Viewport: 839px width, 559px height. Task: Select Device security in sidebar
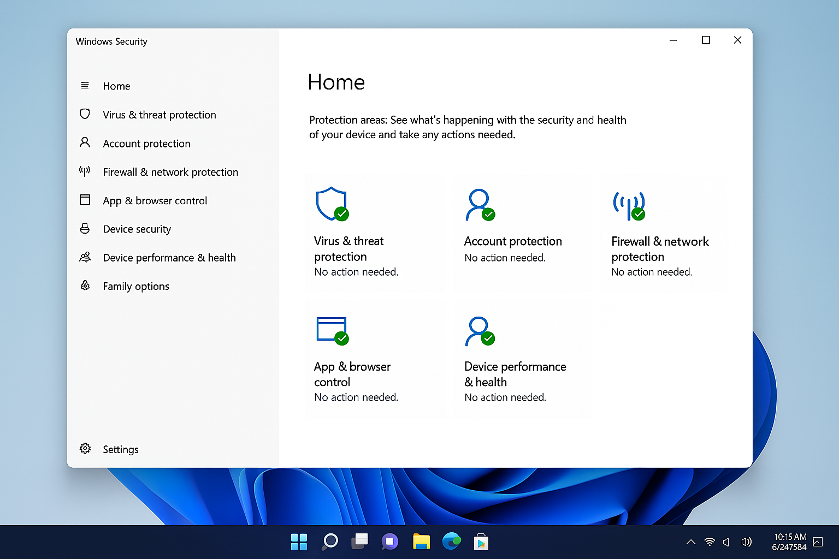tap(137, 229)
